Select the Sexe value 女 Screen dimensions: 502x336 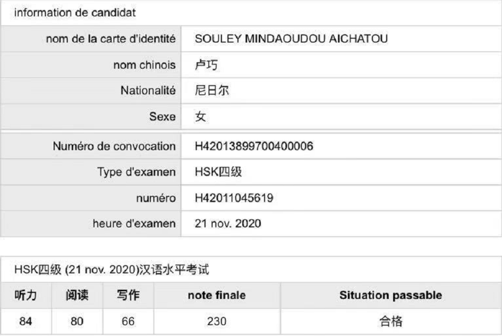click(200, 117)
